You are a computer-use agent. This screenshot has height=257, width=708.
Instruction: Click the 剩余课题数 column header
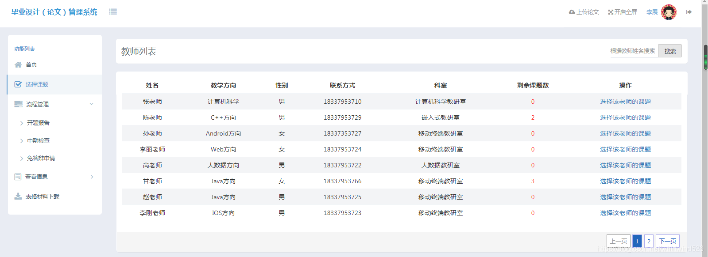coord(533,85)
